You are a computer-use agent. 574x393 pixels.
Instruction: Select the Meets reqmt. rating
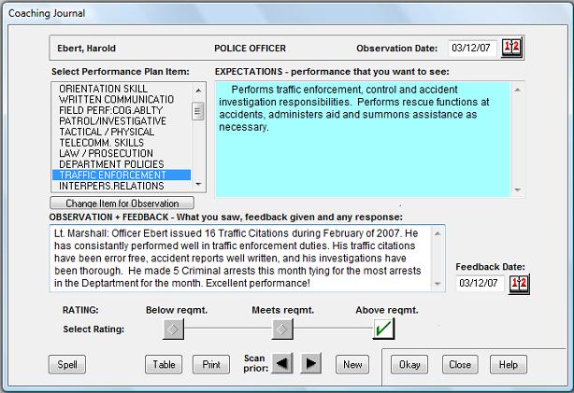[281, 329]
